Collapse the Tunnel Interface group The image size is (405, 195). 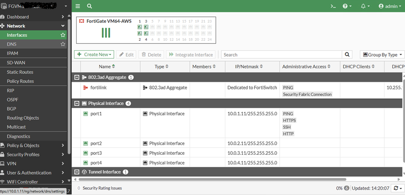(77, 172)
